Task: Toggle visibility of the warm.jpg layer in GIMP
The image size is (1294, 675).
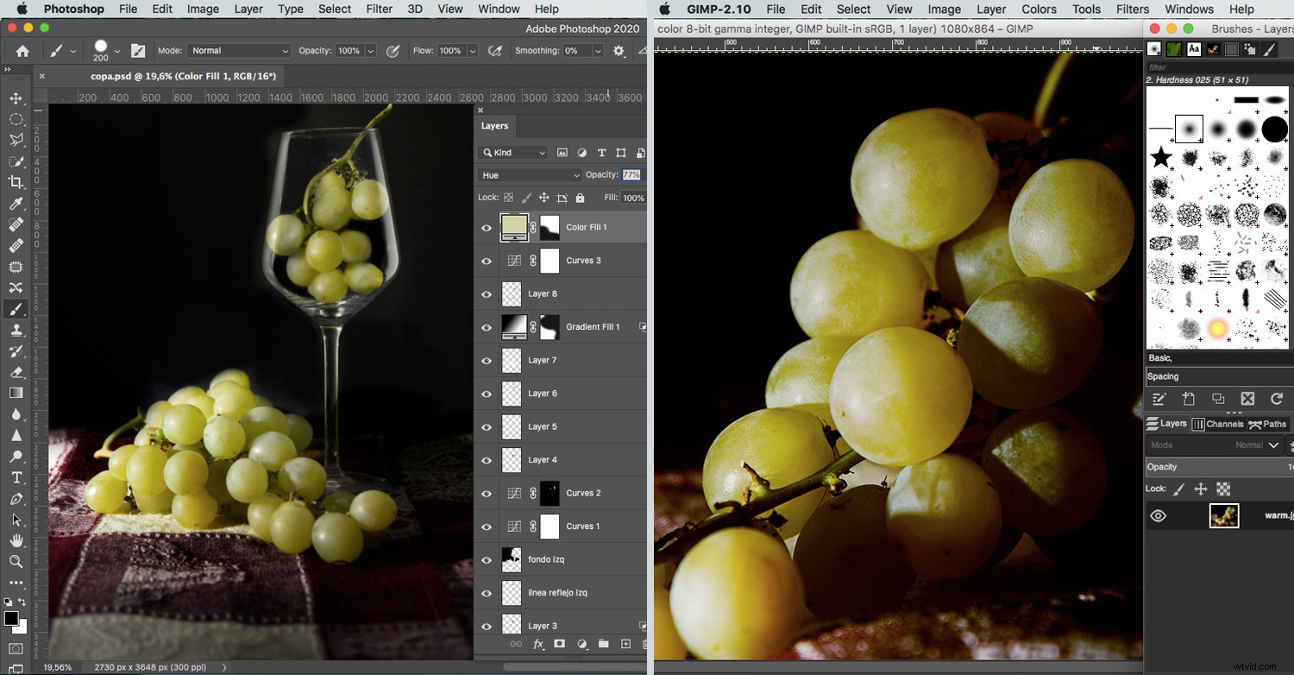Action: [x=1159, y=515]
